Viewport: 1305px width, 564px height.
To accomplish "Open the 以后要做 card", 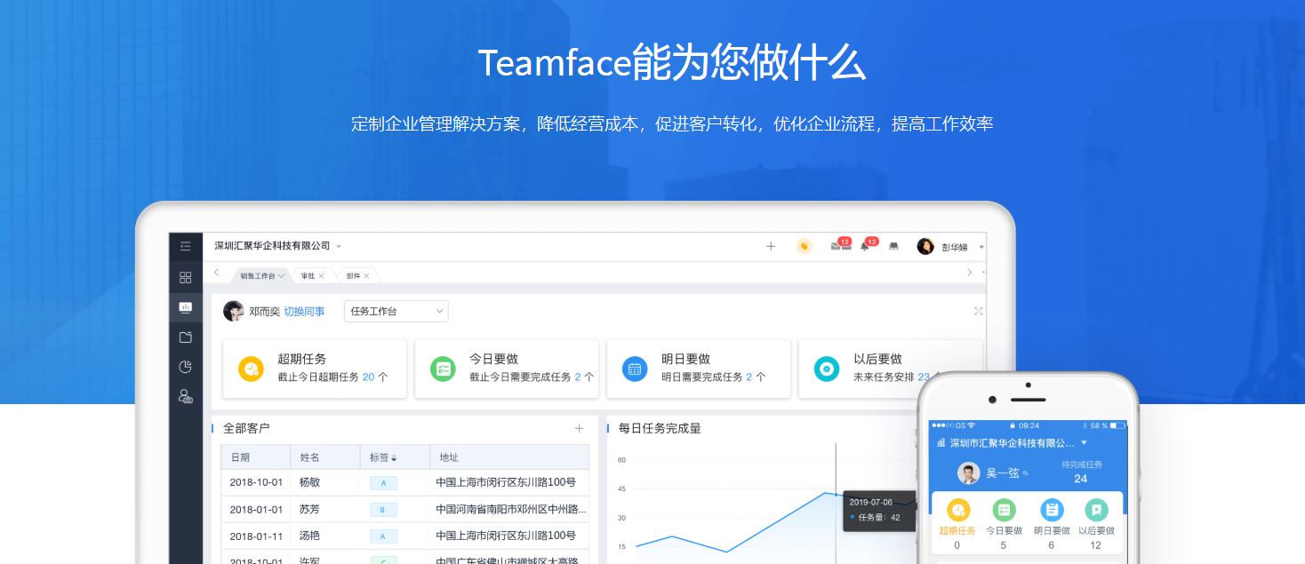I will tap(891, 369).
